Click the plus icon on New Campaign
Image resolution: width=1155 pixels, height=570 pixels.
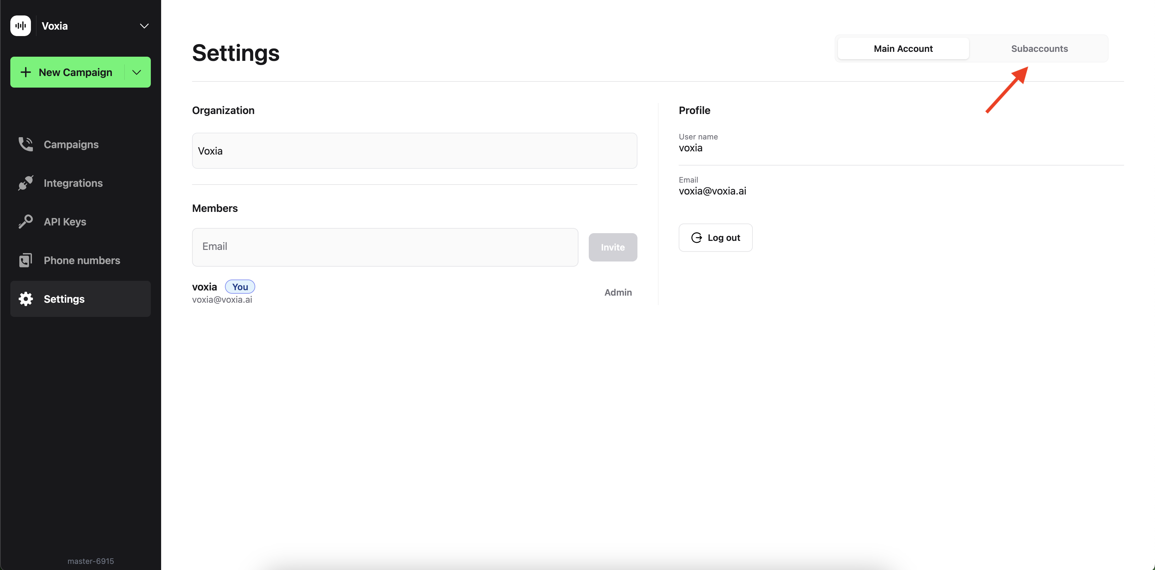tap(26, 72)
